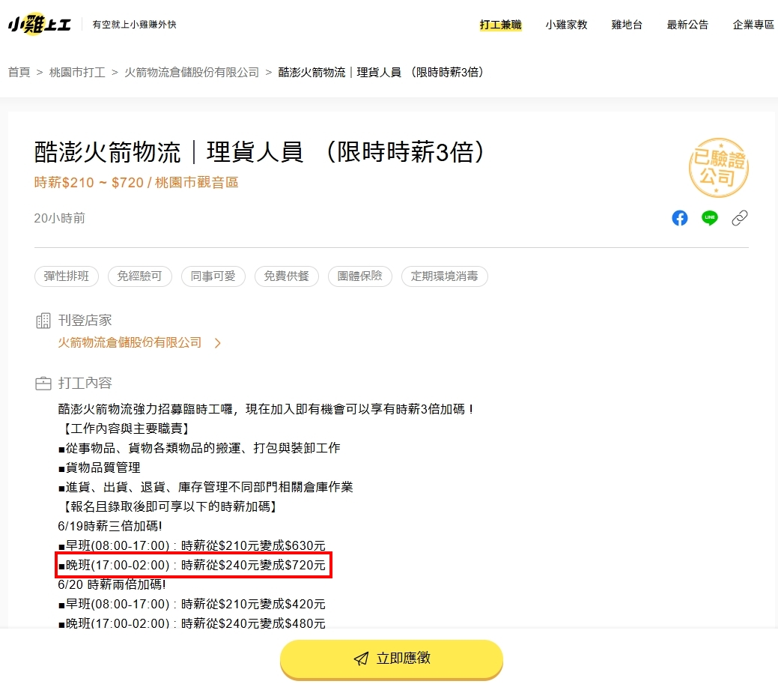
Task: Click the 6/20 早班 $420元 wage line
Action: coord(192,604)
